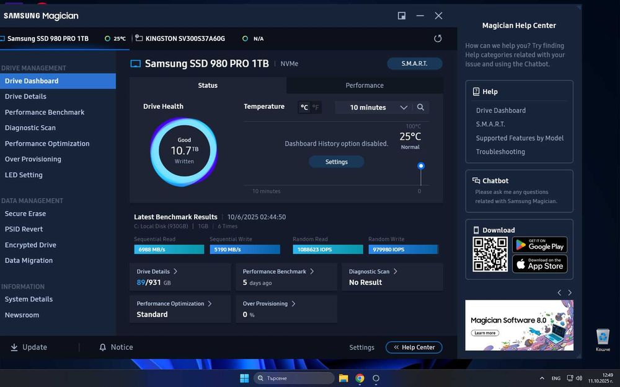Image resolution: width=620 pixels, height=387 pixels.
Task: Switch temperature unit to Celsius
Action: (x=304, y=107)
